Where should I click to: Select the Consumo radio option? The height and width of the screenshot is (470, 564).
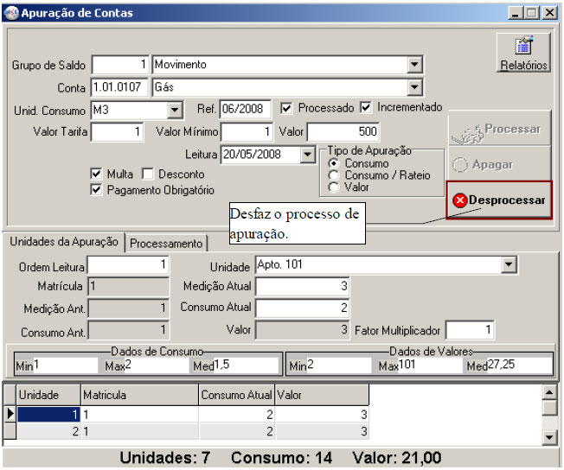click(x=333, y=163)
